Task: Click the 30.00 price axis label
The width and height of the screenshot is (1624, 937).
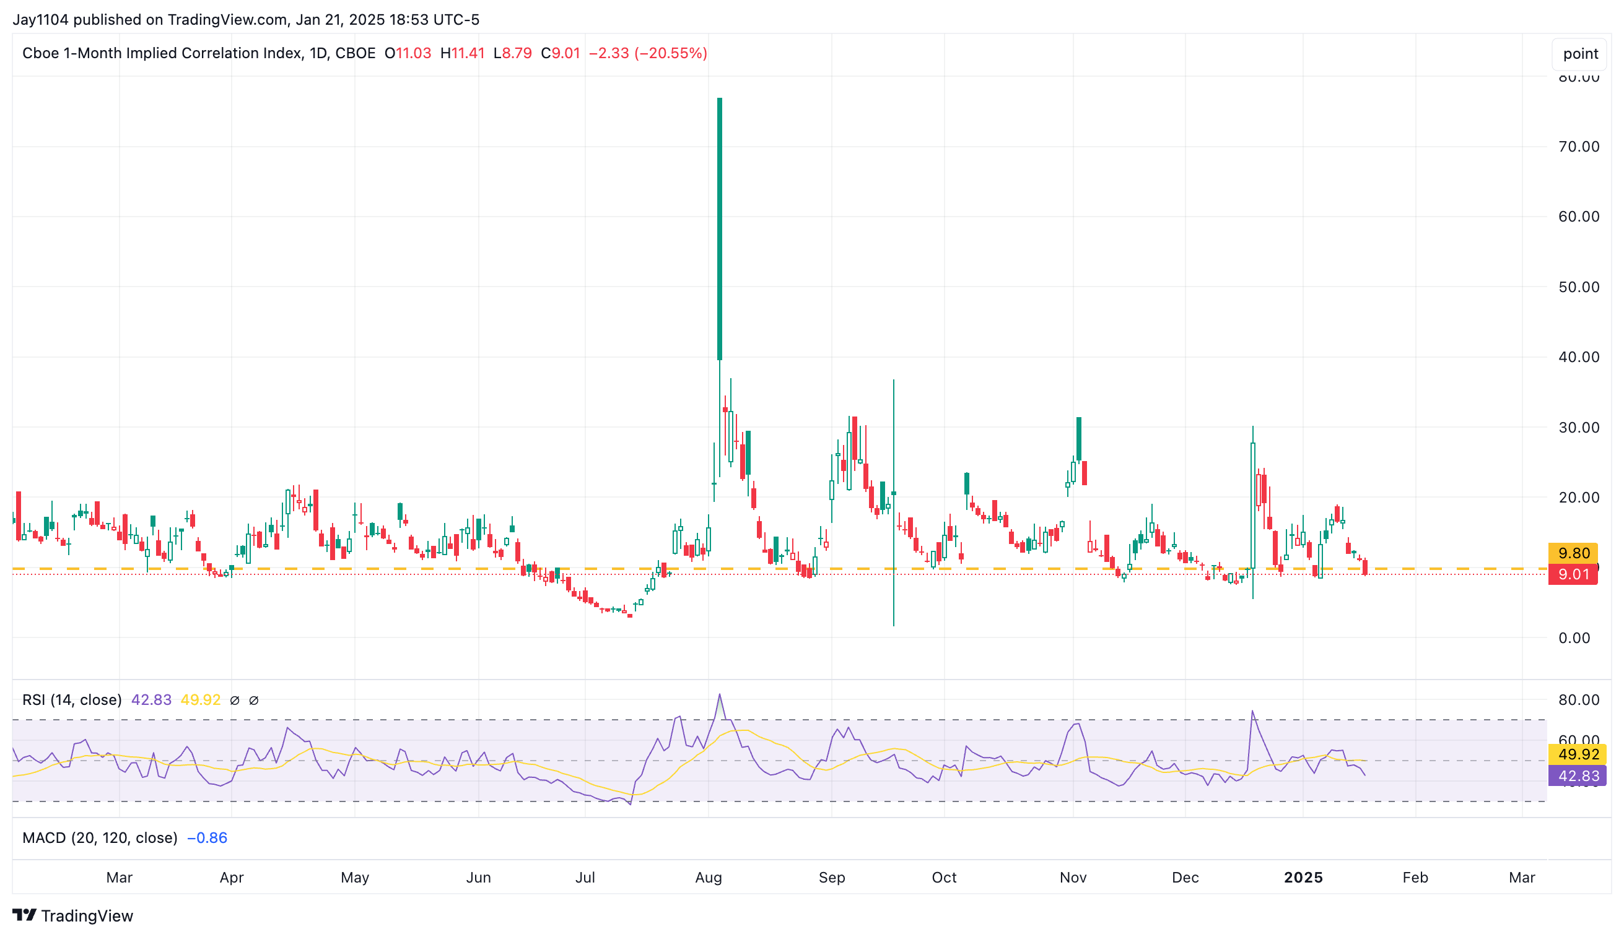Action: click(x=1578, y=427)
